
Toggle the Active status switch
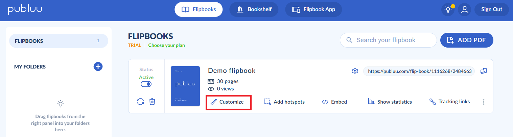pos(146,84)
